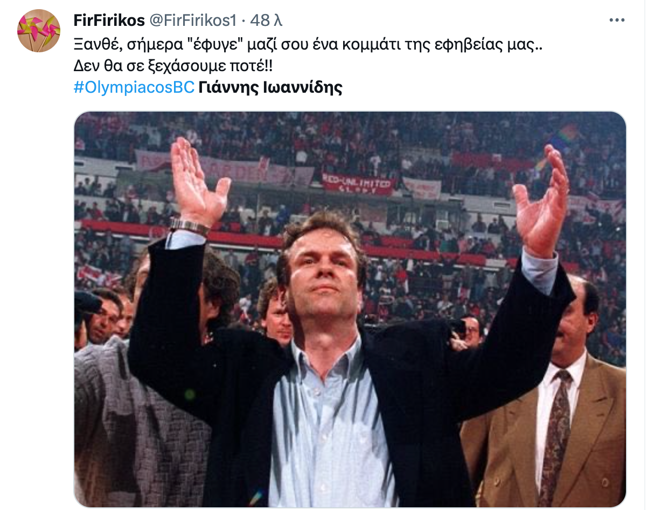The height and width of the screenshot is (510, 668).
Task: Open the tweet via the 48 λ timestamp
Action: 267,20
